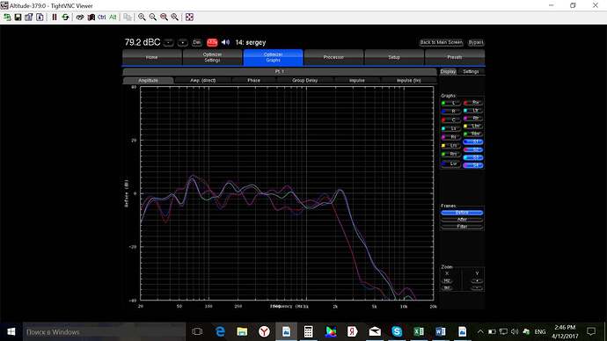This screenshot has width=607, height=341.
Task: Click lower Y zoom button
Action: pos(477,288)
